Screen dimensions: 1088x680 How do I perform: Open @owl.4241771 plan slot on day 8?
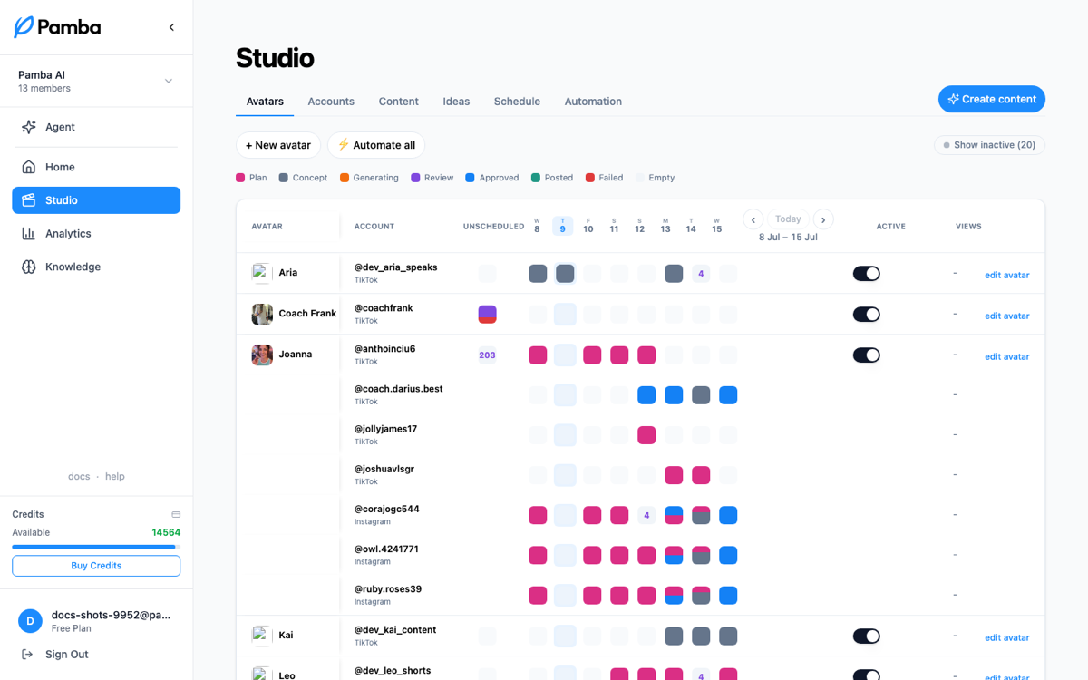click(538, 555)
